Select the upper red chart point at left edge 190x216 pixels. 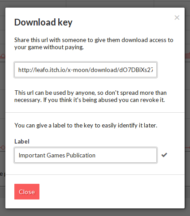pyautogui.click(x=3, y=56)
